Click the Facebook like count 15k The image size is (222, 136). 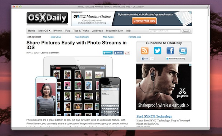[152, 58]
